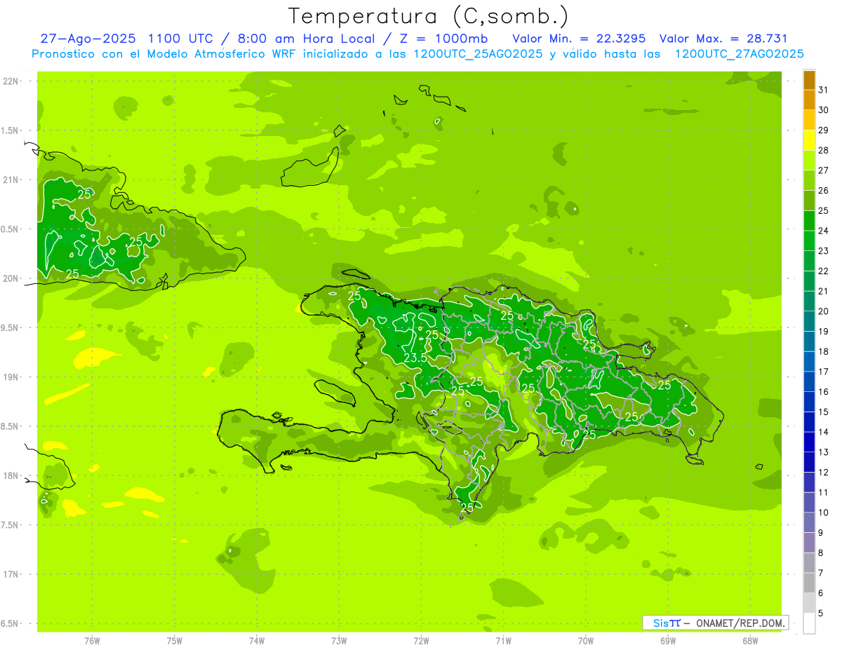This screenshot has width=842, height=650.
Task: Click the "73W" longitude label
Action: pyautogui.click(x=339, y=641)
